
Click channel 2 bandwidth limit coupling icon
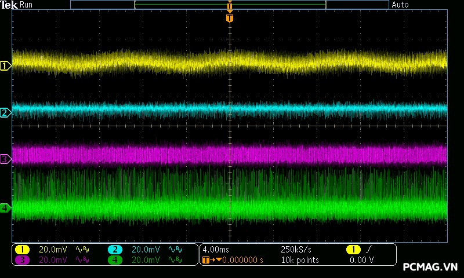click(174, 250)
